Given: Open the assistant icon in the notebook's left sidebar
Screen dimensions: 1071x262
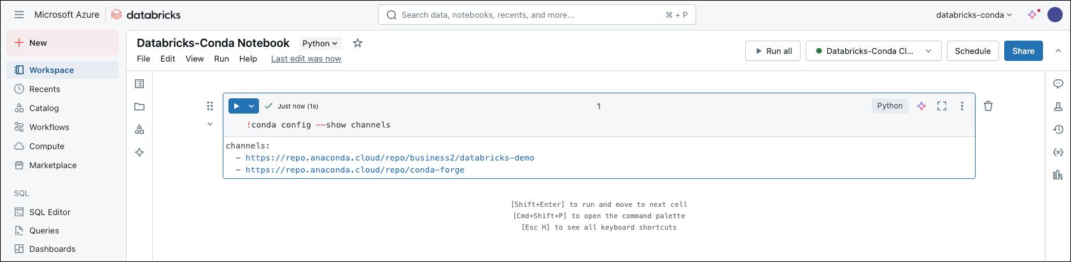Looking at the screenshot, I should 139,152.
